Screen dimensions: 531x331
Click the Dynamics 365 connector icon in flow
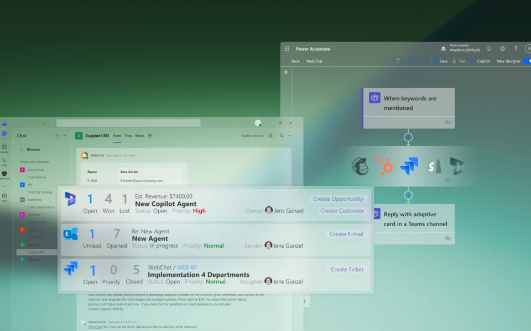[x=456, y=166]
